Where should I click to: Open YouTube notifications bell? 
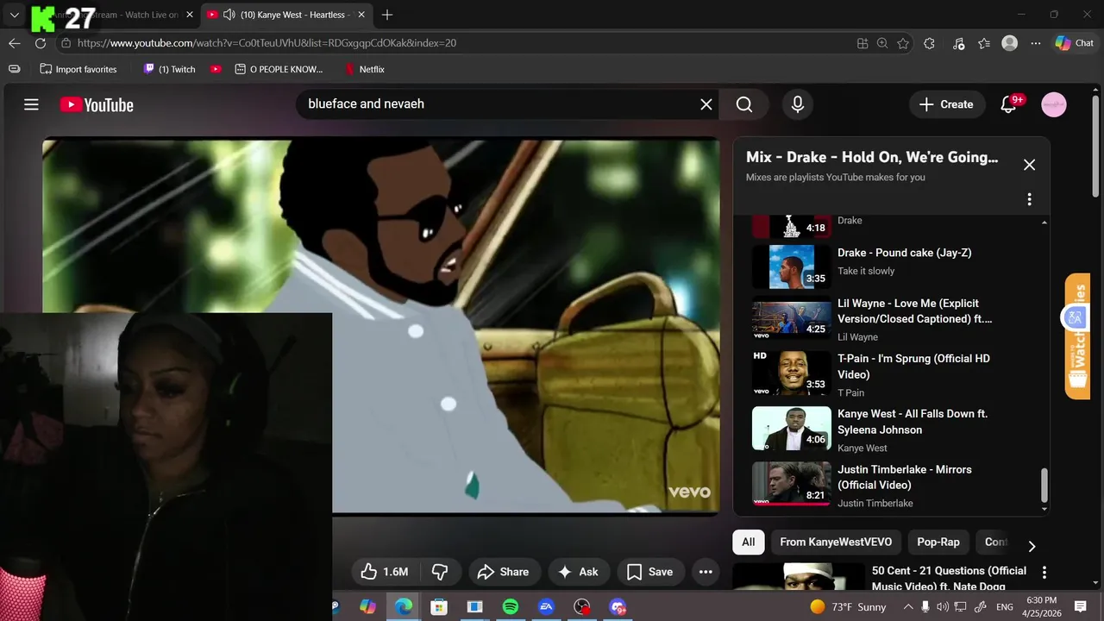[x=1008, y=104]
